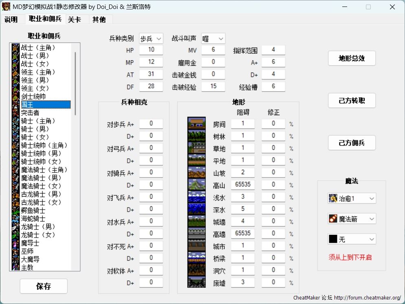Select 剑士统帅 in the class list
Image resolution: width=405 pixels, height=304 pixels.
(33, 96)
